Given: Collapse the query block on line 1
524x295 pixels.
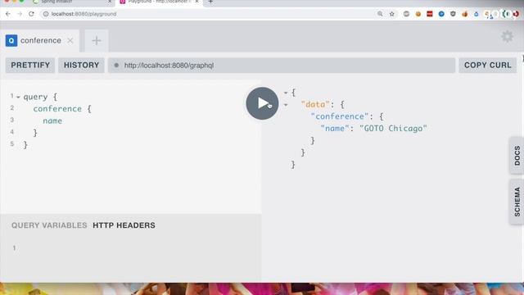Looking at the screenshot, I should coord(18,98).
